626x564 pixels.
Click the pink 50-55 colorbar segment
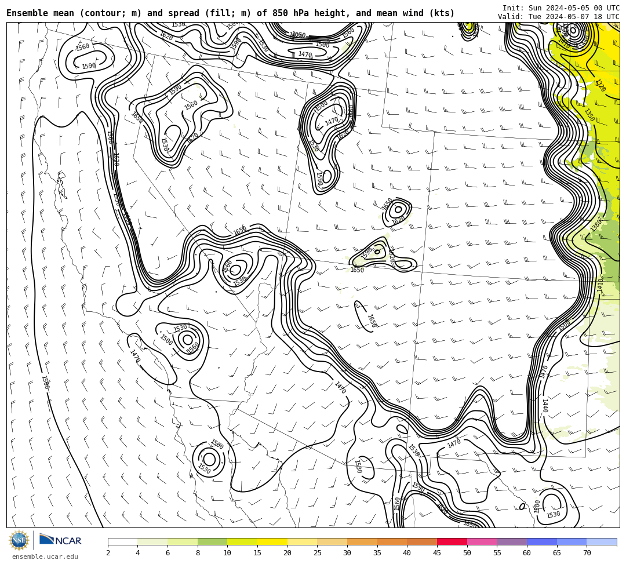click(482, 541)
